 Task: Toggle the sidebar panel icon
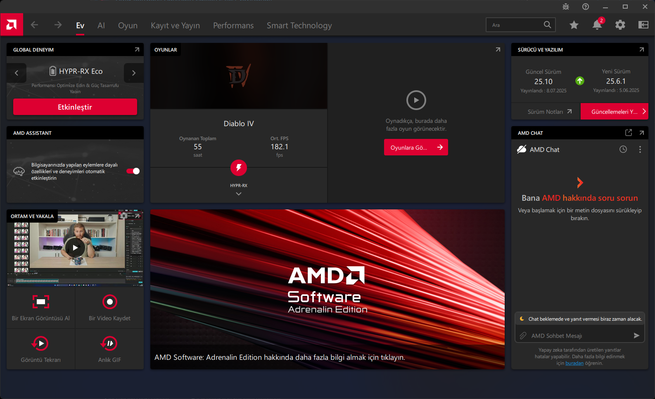[643, 25]
